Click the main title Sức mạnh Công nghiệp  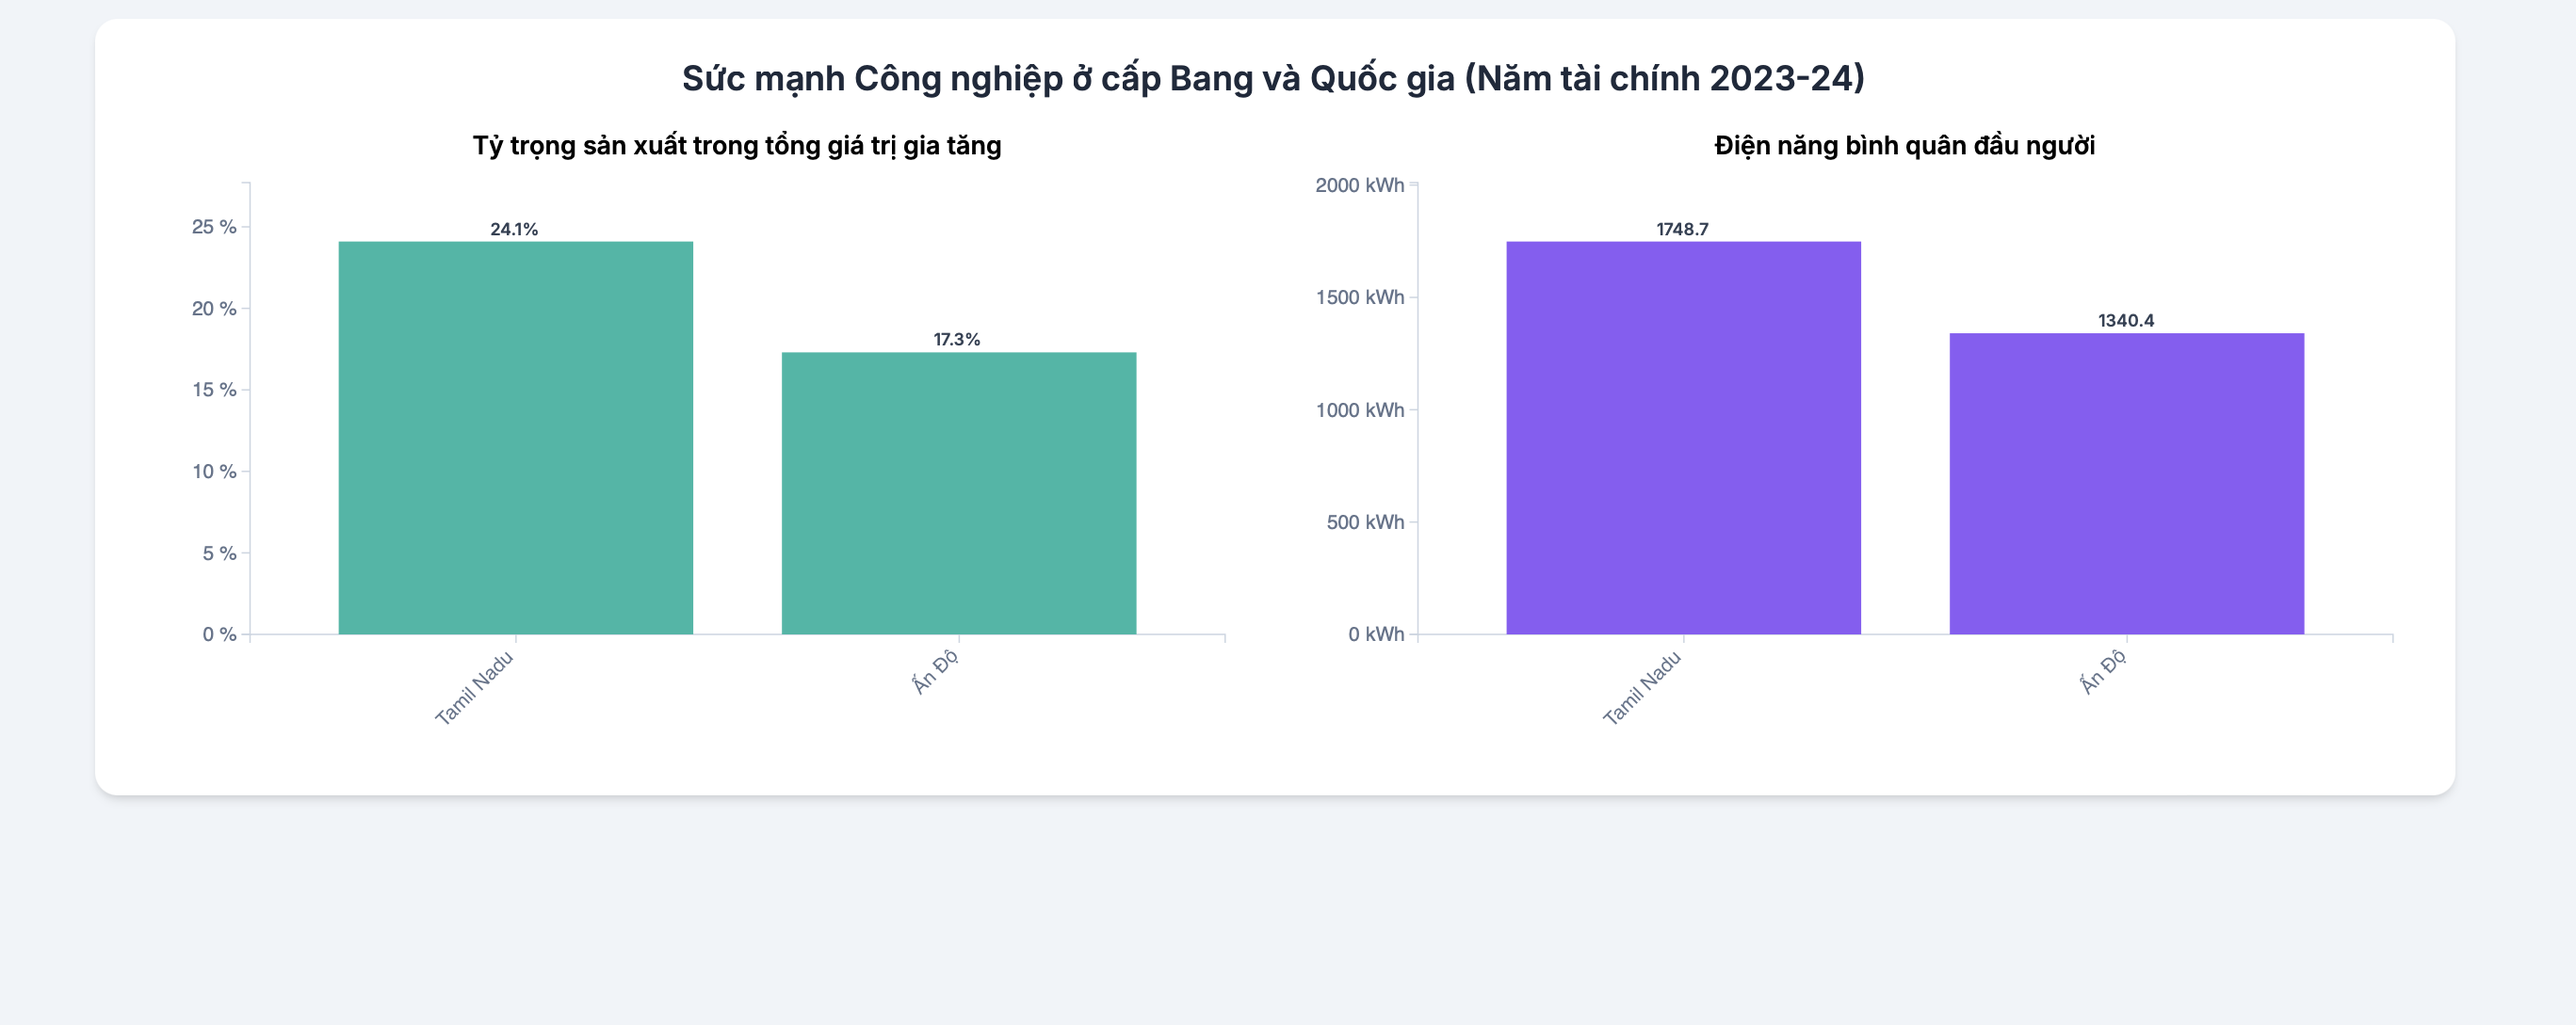point(1273,78)
